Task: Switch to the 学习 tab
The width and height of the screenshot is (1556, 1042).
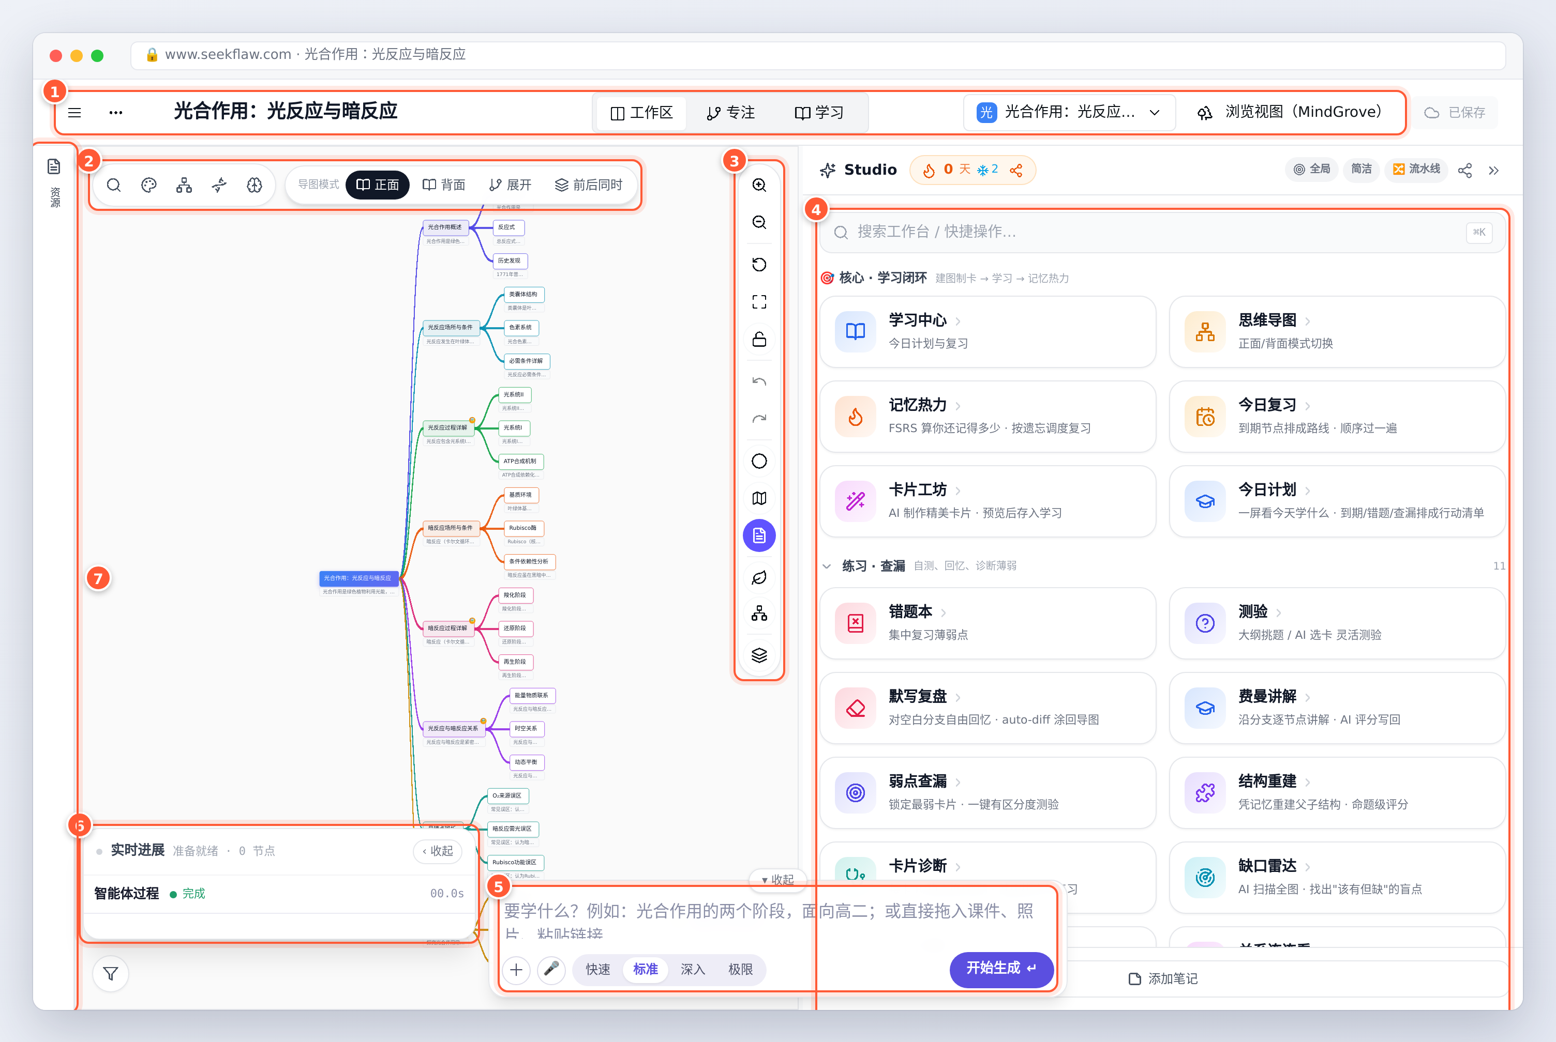Action: [819, 113]
